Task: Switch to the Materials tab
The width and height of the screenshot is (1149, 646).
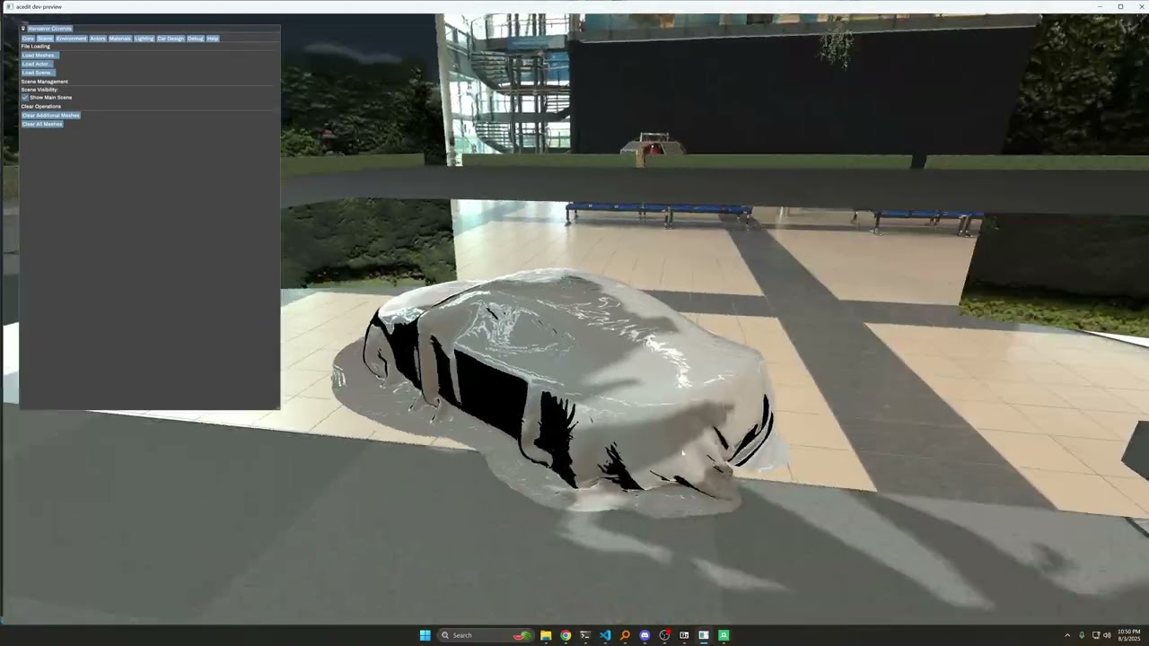Action: tap(120, 39)
